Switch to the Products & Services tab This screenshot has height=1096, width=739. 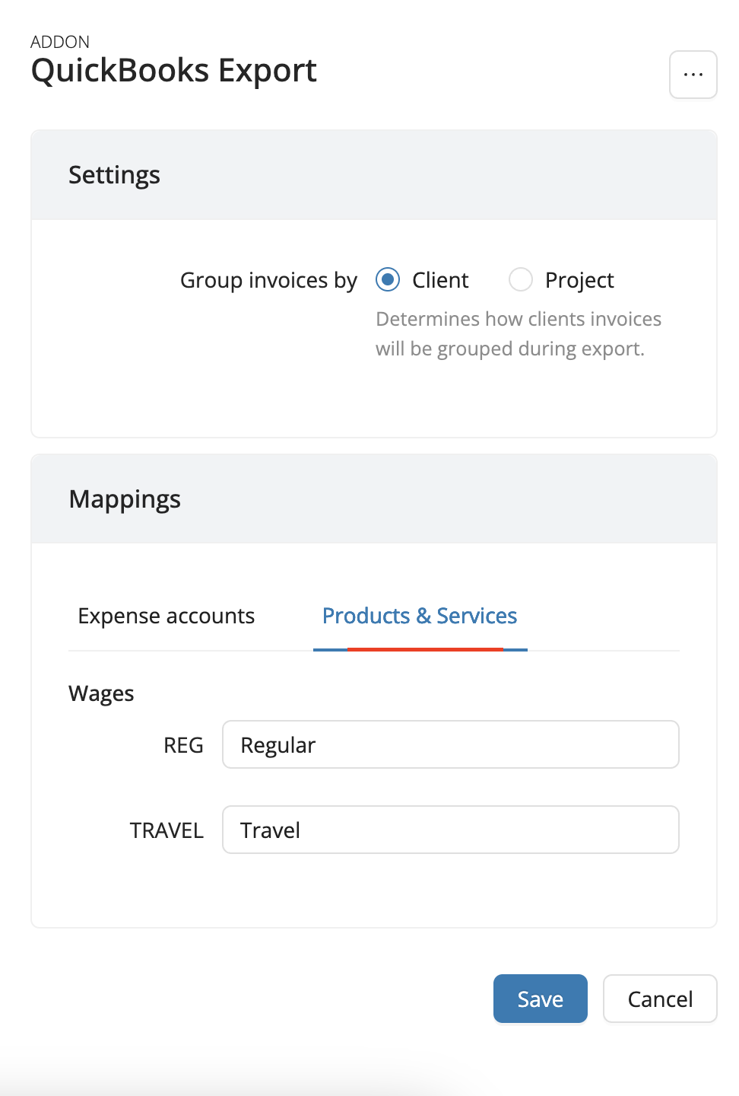(420, 616)
